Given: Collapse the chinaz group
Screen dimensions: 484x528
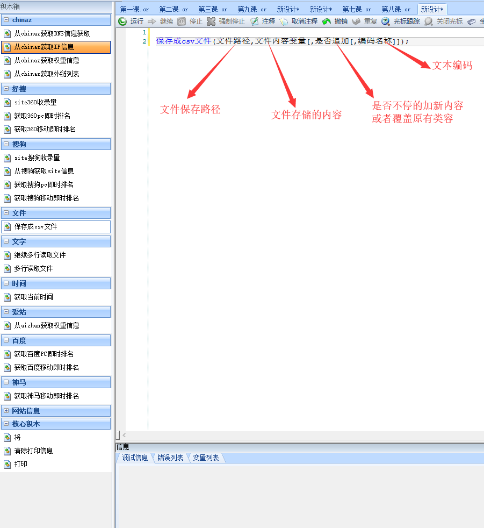Looking at the screenshot, I should click(6, 20).
